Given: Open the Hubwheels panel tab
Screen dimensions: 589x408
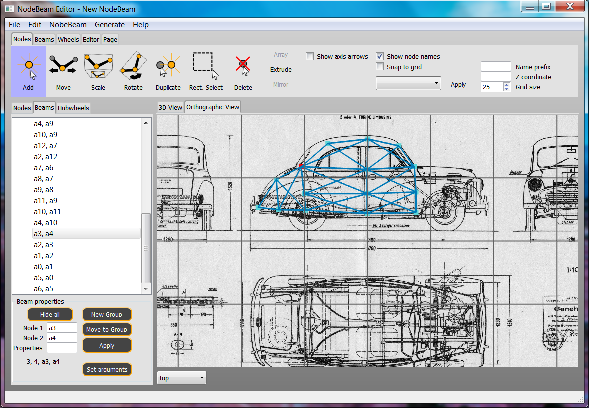Looking at the screenshot, I should tap(73, 108).
